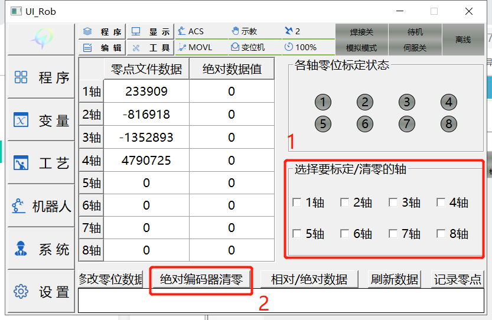The width and height of the screenshot is (492, 320).
Task: Open the 编辑 edit menu
Action: [x=102, y=48]
